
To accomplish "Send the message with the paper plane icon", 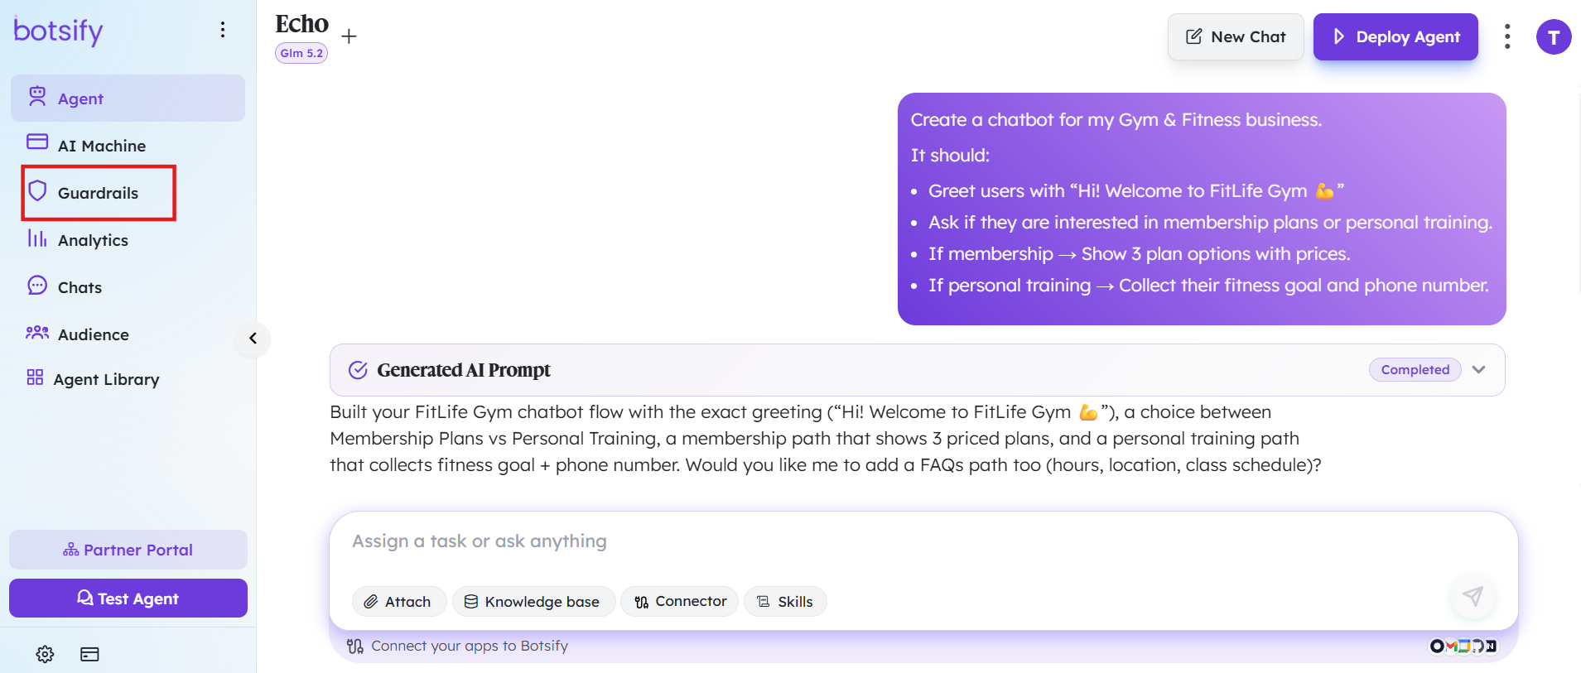I will pos(1473,596).
